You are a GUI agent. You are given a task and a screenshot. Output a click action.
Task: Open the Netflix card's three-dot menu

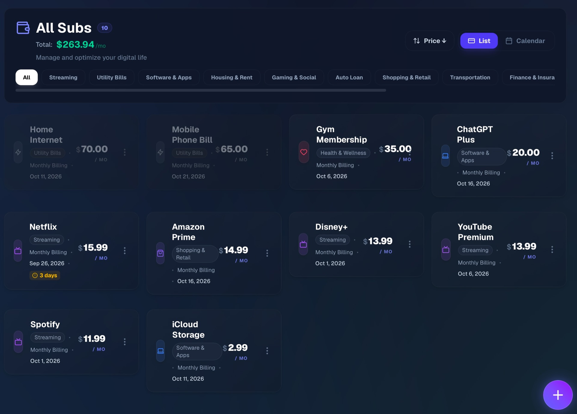(x=125, y=251)
